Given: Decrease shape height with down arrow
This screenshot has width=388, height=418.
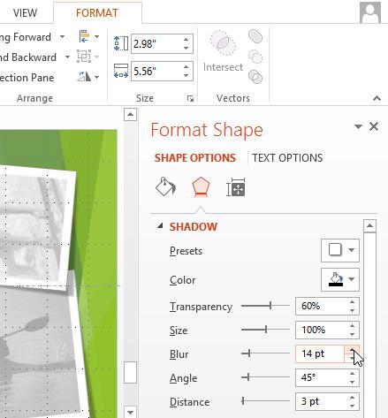Looking at the screenshot, I should 186,48.
